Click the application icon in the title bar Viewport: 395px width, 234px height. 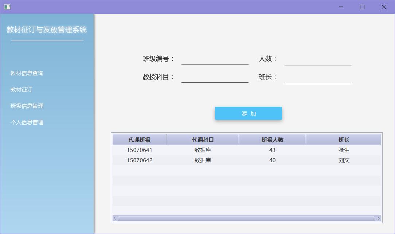(x=7, y=7)
